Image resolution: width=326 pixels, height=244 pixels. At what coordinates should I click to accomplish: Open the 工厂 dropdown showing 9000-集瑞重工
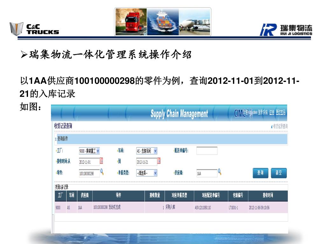tap(89, 151)
